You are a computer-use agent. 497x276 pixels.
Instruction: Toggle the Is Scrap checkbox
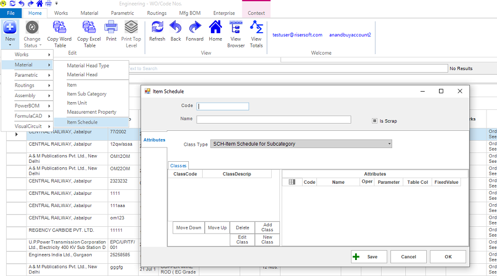pyautogui.click(x=374, y=121)
